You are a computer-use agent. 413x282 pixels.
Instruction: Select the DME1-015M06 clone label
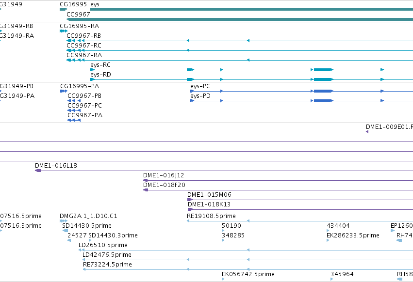[x=209, y=195]
